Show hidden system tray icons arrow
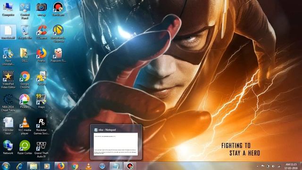The image size is (302, 170). point(258,166)
